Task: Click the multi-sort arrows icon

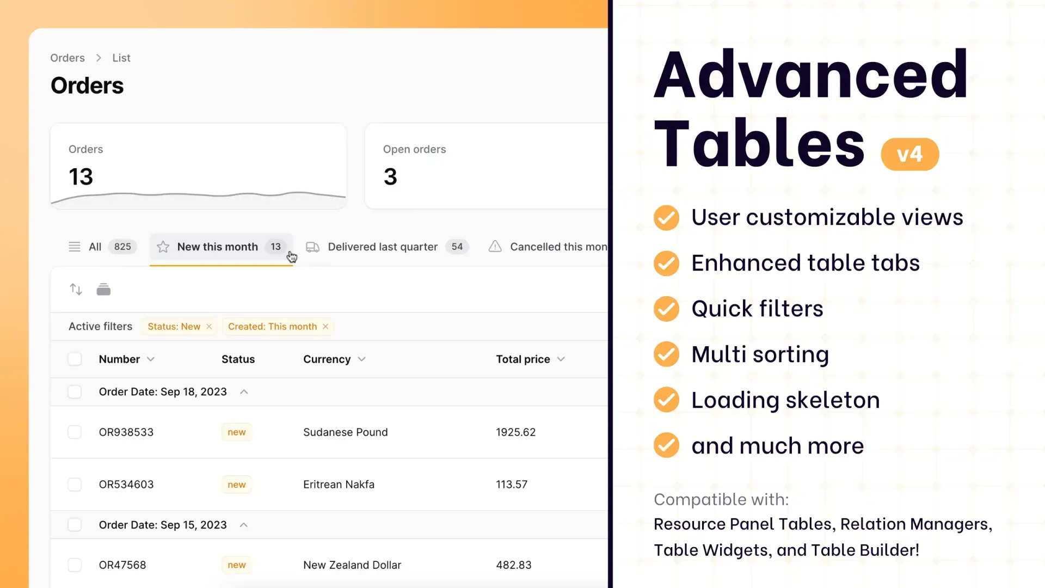Action: [x=76, y=290]
